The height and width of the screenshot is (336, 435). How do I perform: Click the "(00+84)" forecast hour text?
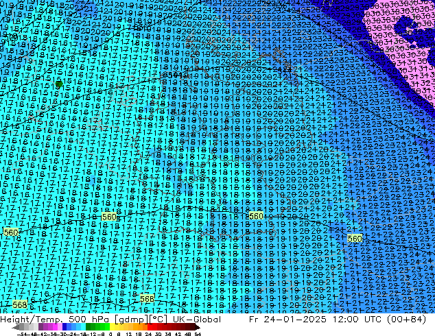click(408, 320)
